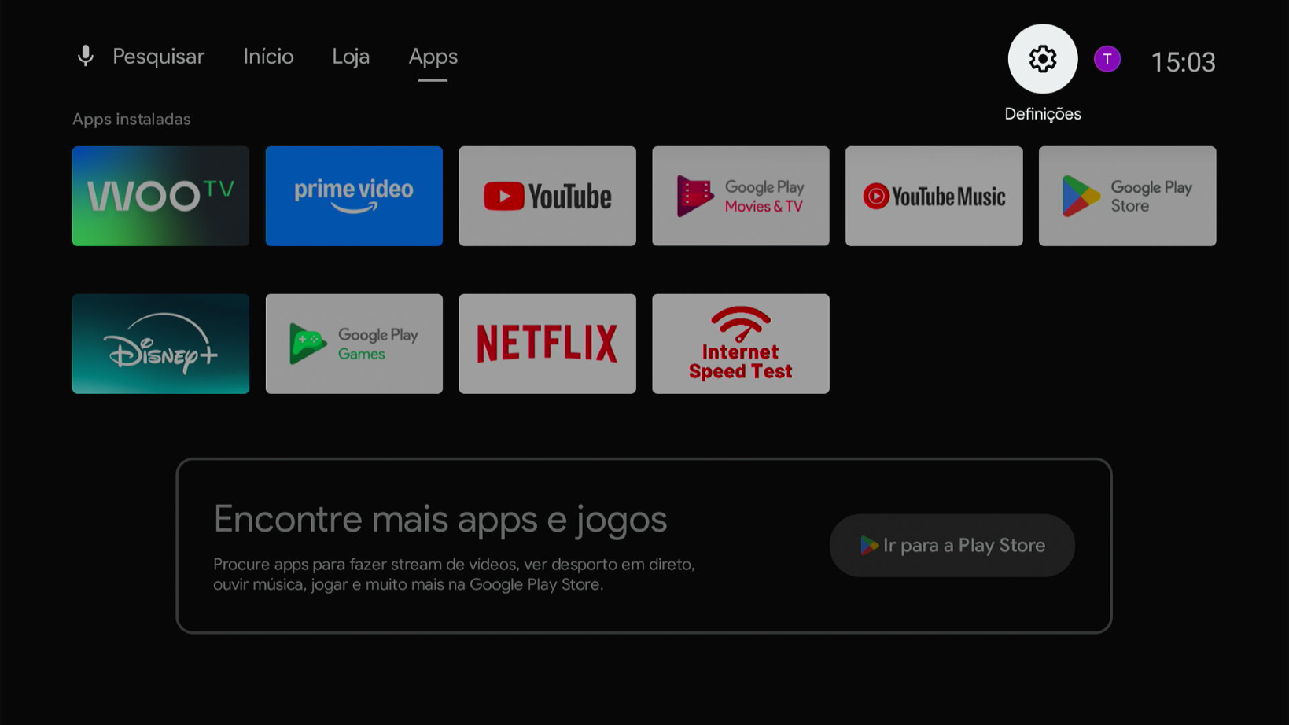Open the Internet Speed Test app
Viewport: 1289px width, 725px height.
[741, 344]
